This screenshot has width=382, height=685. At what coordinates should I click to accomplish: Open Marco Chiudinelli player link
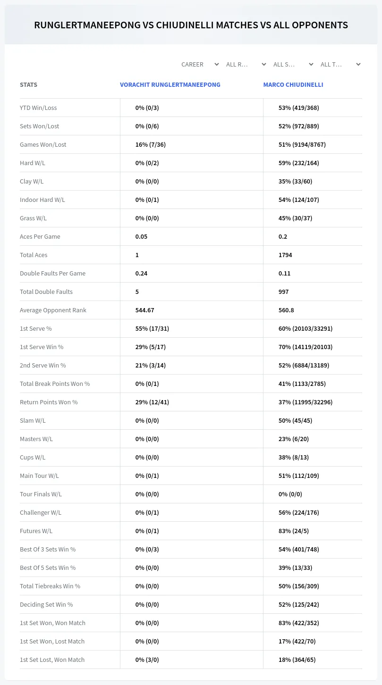pyautogui.click(x=293, y=85)
